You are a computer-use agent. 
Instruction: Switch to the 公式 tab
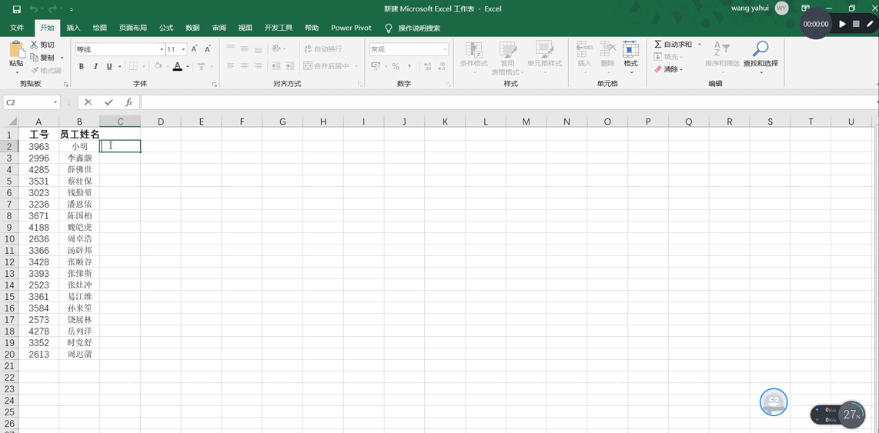[166, 28]
